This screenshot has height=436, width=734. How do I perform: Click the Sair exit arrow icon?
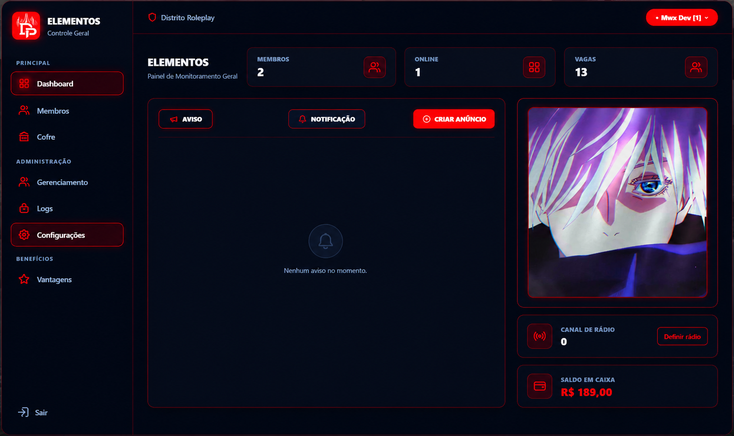[23, 413]
